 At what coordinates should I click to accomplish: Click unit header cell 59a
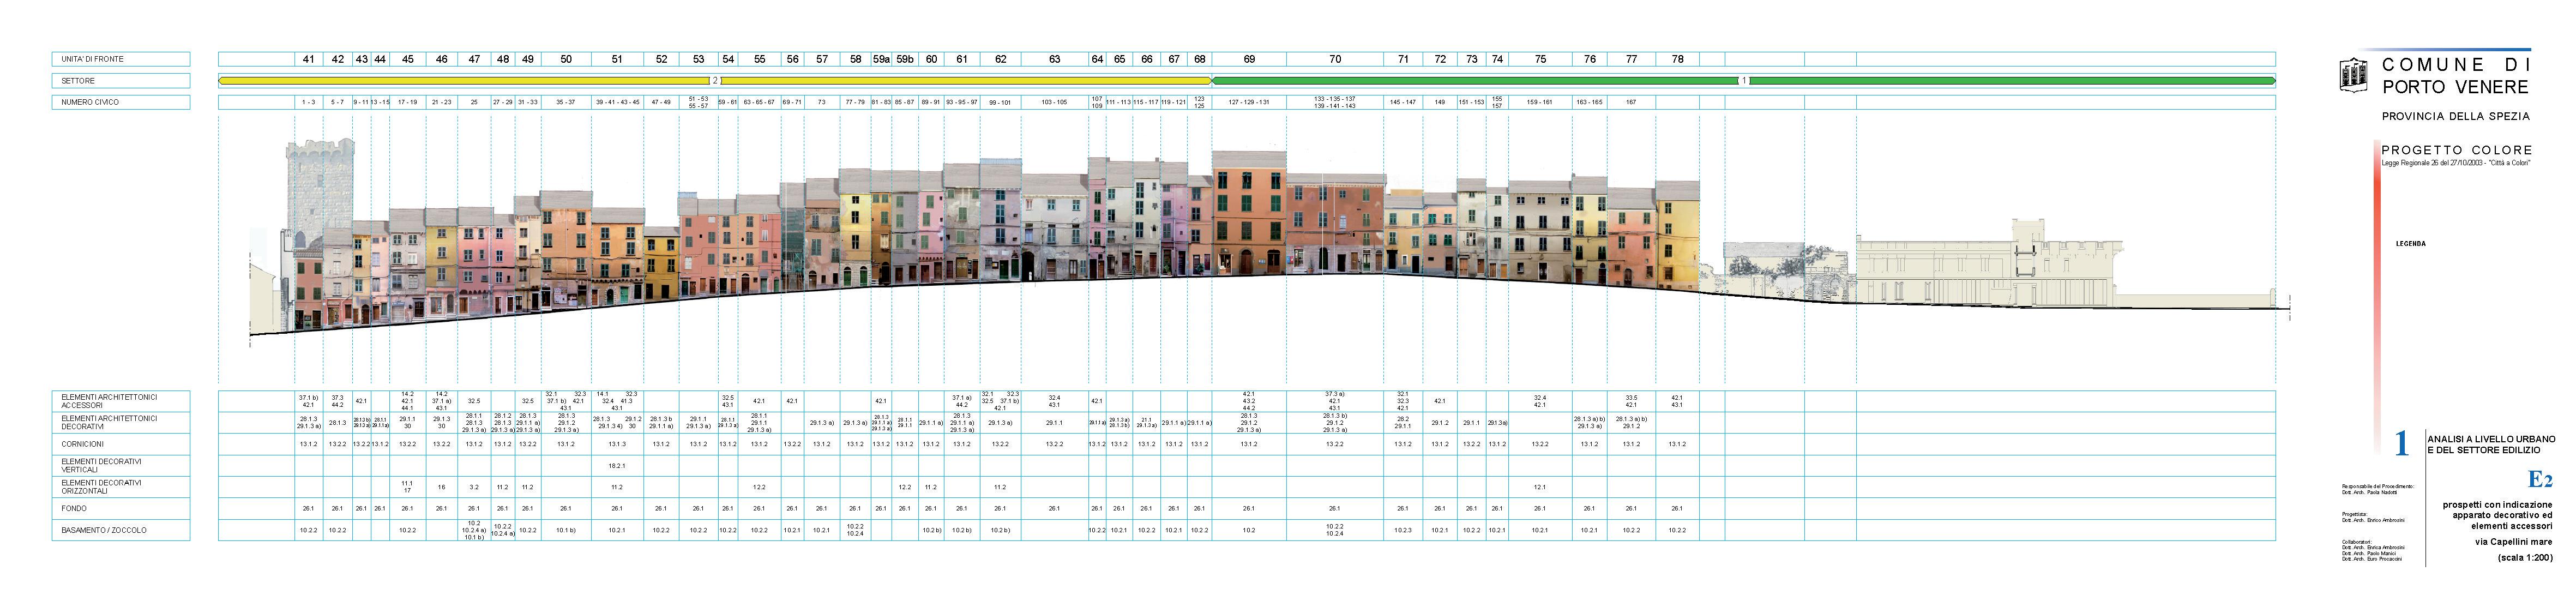tap(881, 59)
